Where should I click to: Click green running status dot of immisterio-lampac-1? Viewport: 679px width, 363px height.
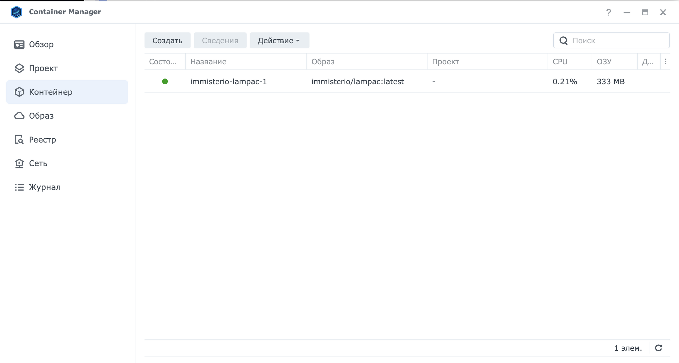[165, 81]
